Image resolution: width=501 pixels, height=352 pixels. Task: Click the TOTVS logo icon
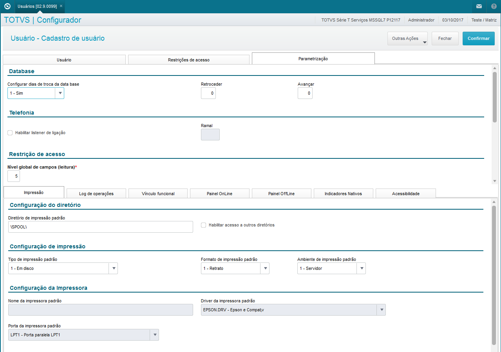[x=7, y=6]
